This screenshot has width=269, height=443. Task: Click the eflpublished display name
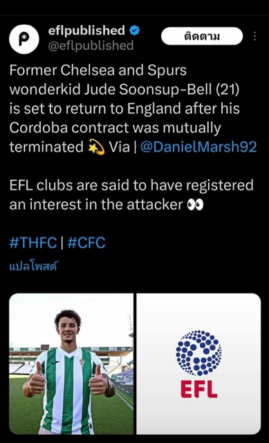86,30
